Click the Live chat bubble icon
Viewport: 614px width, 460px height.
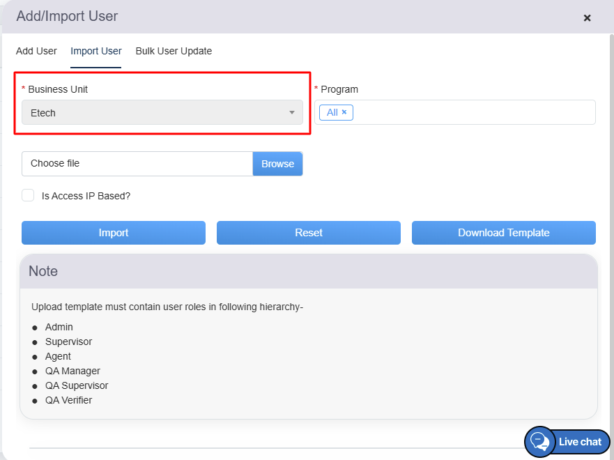[539, 442]
